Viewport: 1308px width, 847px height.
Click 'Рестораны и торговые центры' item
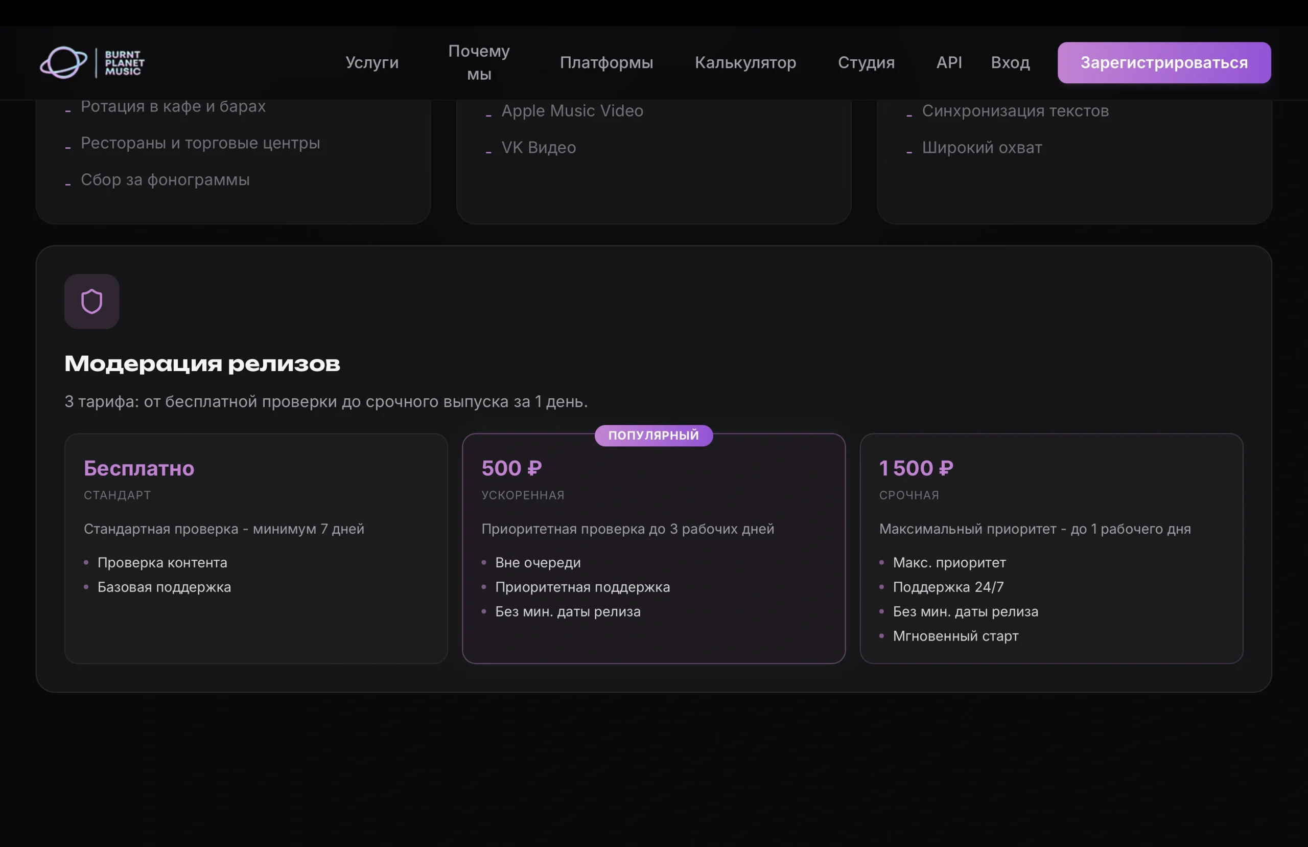(200, 143)
